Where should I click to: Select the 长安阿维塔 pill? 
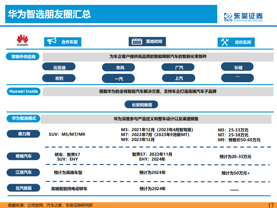141,105
